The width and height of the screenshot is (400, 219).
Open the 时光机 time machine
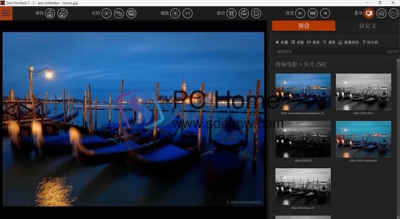370,42
